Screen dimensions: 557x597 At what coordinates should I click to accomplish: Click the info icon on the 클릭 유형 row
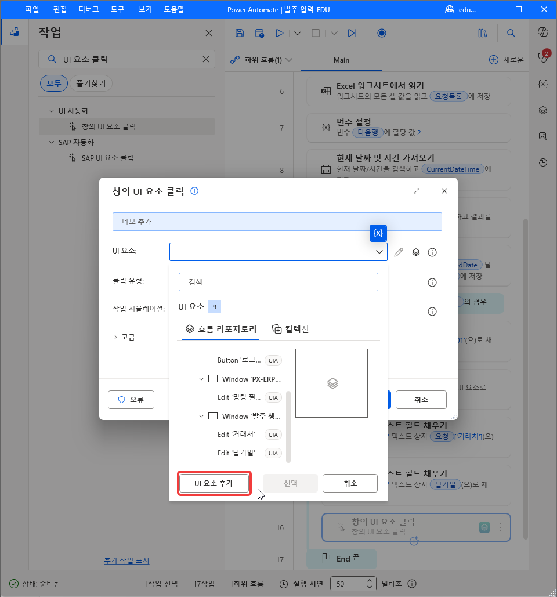tap(432, 283)
